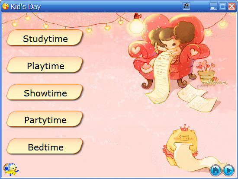This screenshot has height=179, width=238.
Task: Toggle music with the headphone bird icon
Action: pyautogui.click(x=11, y=169)
